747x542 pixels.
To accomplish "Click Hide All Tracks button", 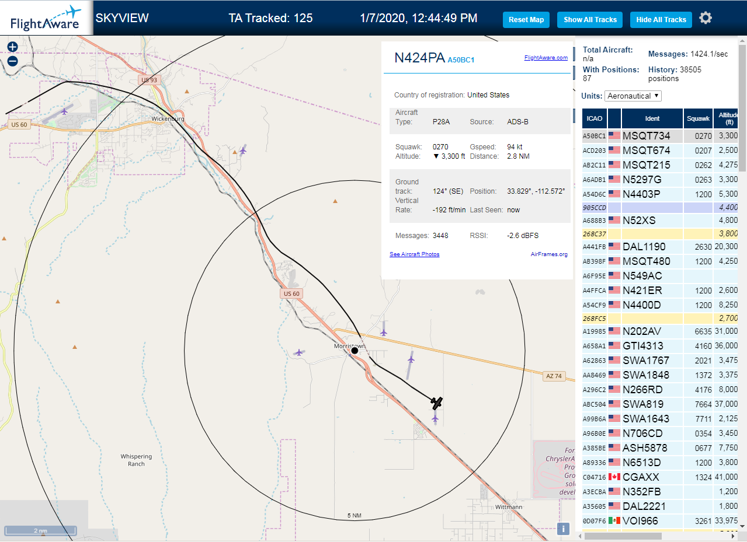I will (661, 19).
